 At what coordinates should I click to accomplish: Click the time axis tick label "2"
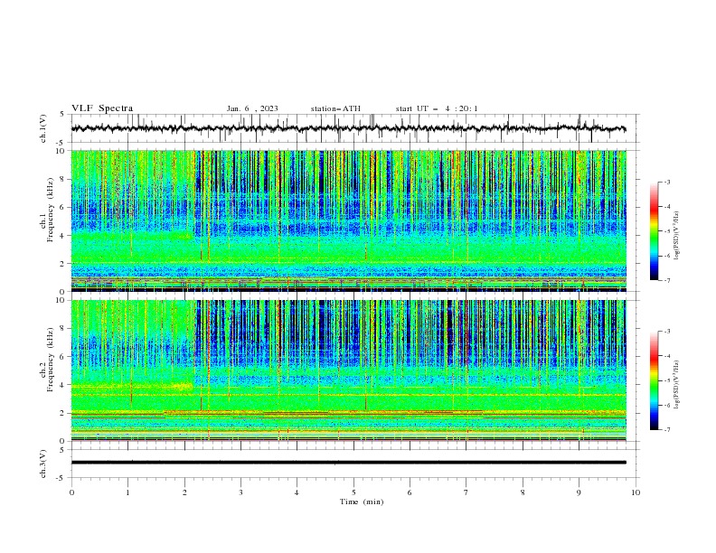tap(184, 492)
